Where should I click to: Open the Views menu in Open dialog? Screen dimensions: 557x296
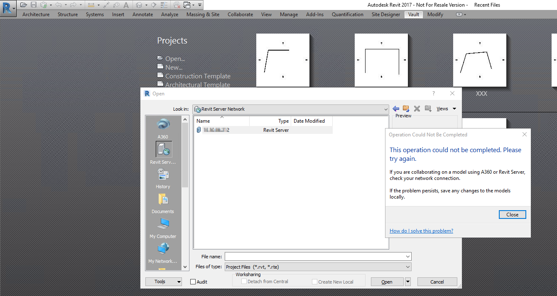(x=446, y=109)
